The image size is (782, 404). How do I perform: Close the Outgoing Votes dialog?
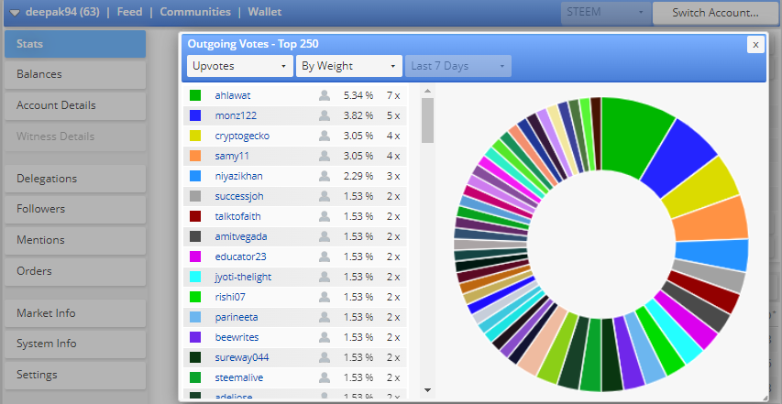click(755, 45)
